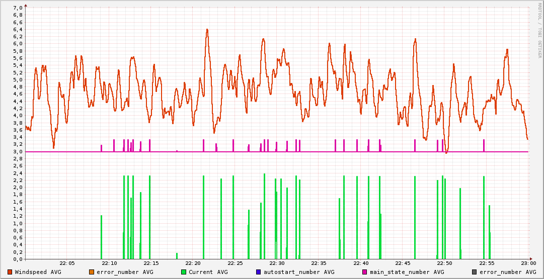Click the 22:50 time axis label
544x279 pixels.
tap(444, 263)
